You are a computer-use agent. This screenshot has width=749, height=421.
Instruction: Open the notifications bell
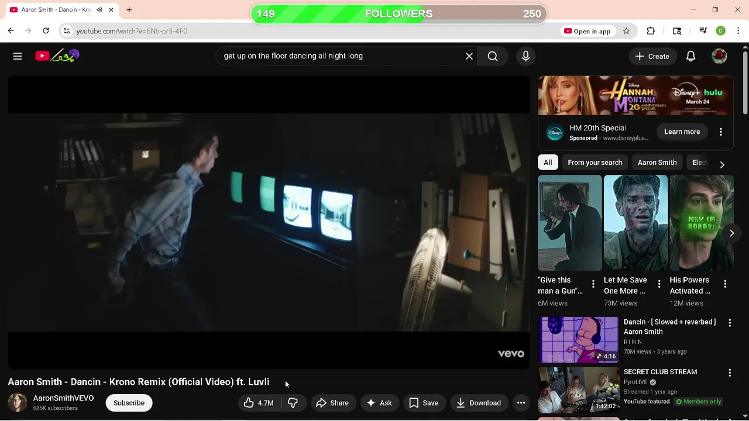click(x=691, y=56)
